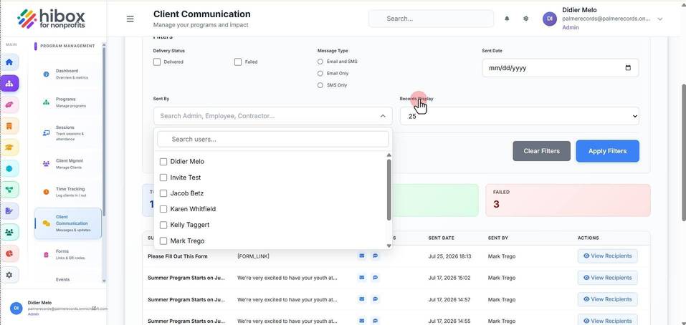Open the green connected-nodes icon in the rail
Image resolution: width=686 pixels, height=325 pixels.
tap(9, 190)
